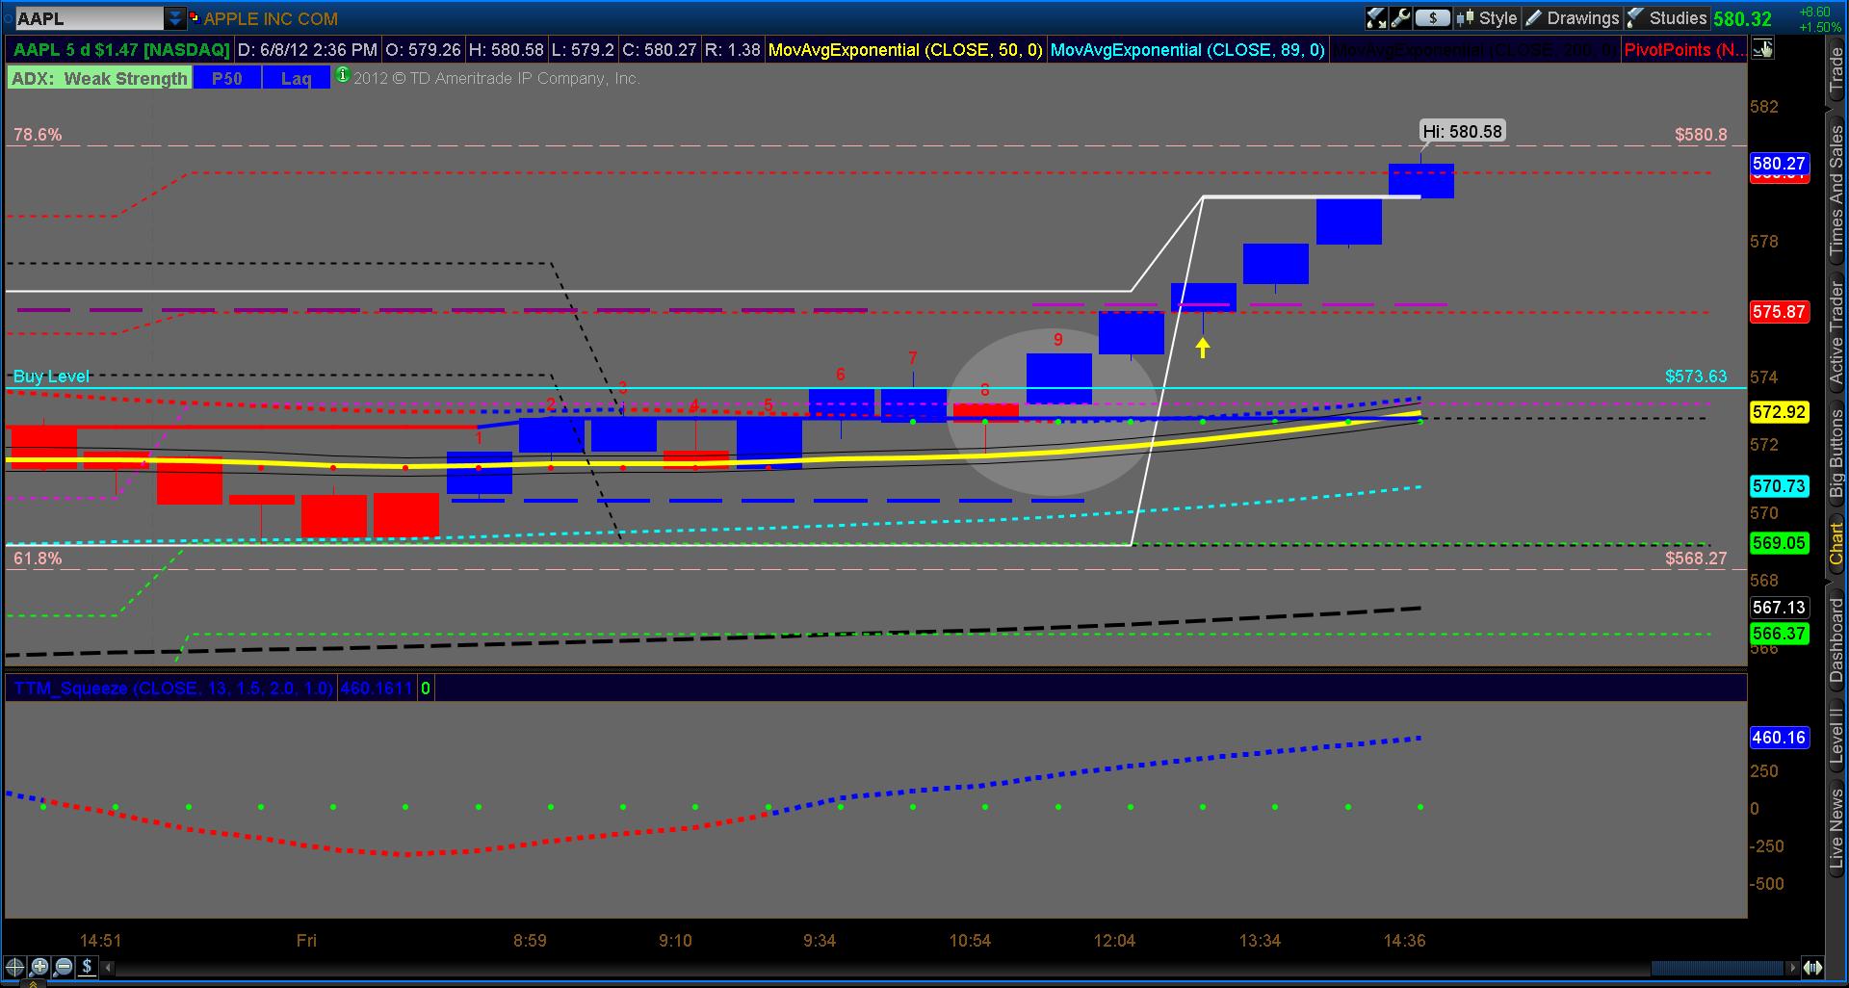Click the zoom out magnifier icon
The image size is (1849, 988).
click(63, 967)
